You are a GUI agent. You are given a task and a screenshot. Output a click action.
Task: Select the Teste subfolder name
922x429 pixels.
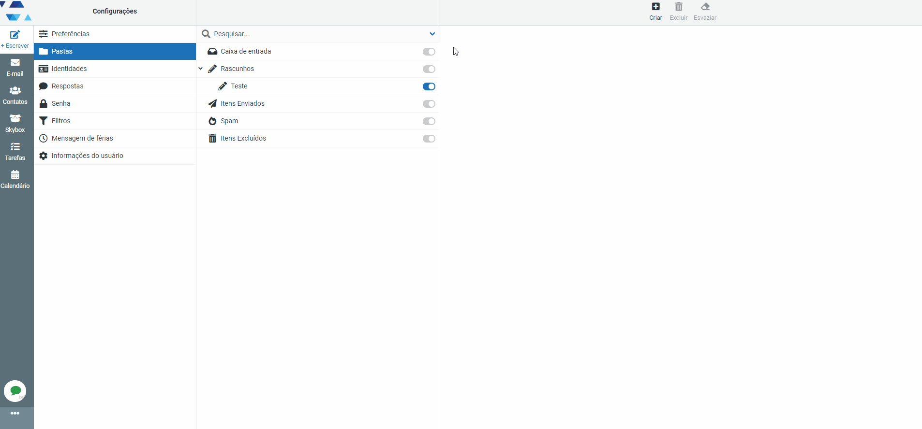[x=239, y=86]
